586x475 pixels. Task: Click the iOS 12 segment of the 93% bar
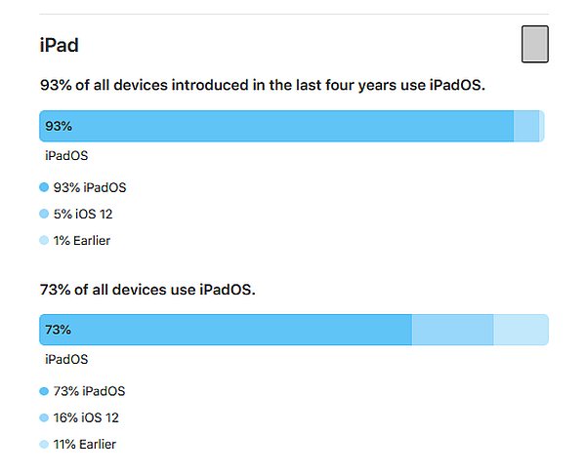(x=526, y=126)
